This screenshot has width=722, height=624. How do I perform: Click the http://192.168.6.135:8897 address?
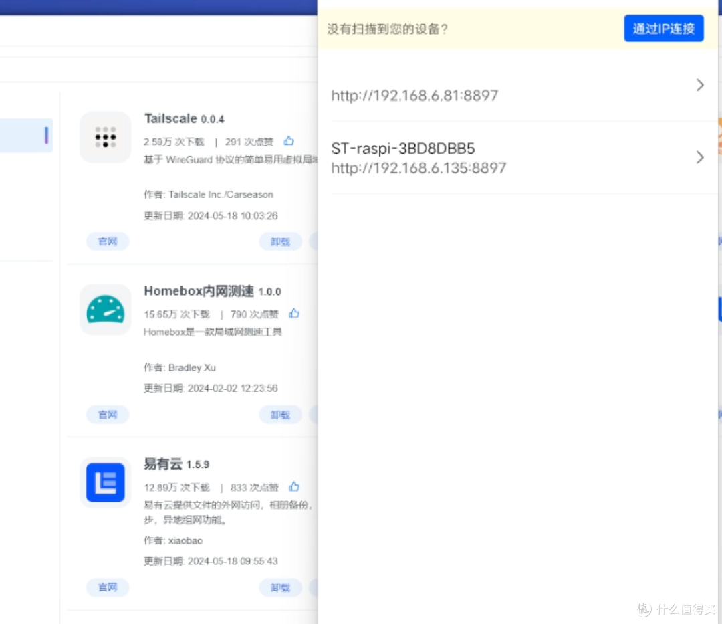click(418, 168)
